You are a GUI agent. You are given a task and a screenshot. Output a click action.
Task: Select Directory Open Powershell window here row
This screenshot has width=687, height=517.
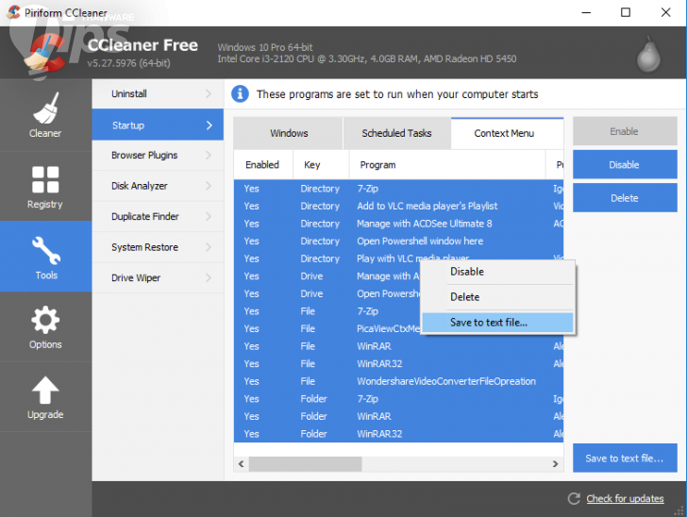398,241
